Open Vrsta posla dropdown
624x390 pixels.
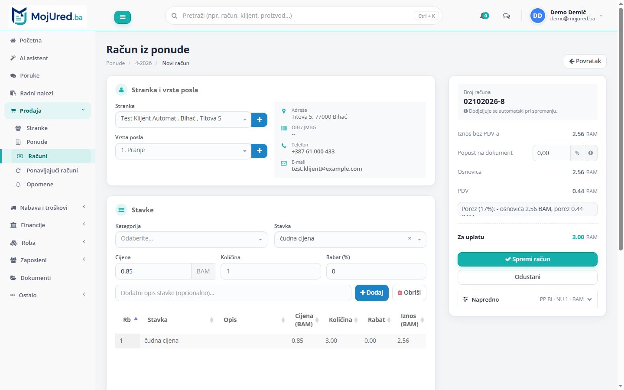pos(183,150)
